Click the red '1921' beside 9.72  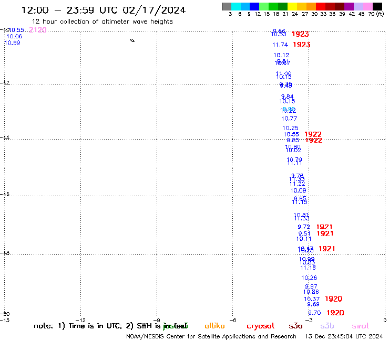tap(324, 227)
